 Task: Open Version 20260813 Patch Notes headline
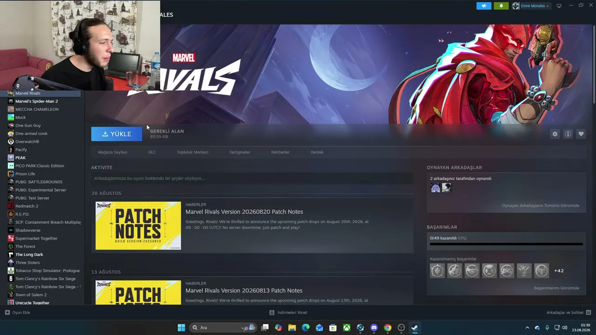pyautogui.click(x=244, y=290)
